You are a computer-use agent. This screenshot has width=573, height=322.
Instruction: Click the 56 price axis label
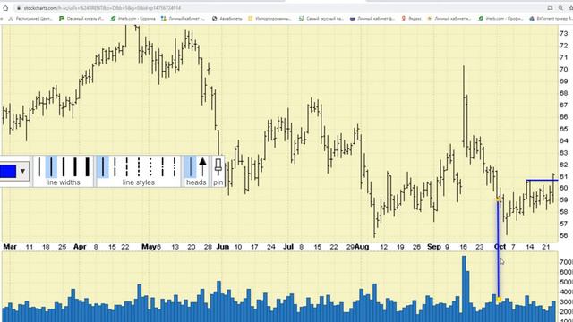(563, 235)
